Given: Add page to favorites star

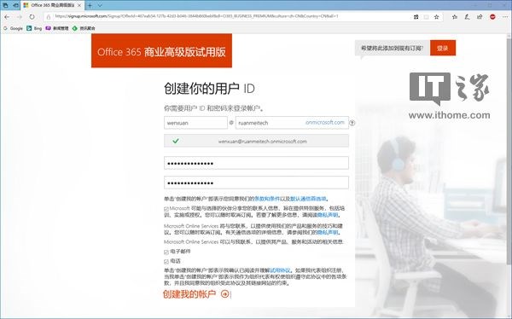Looking at the screenshot, I should [x=436, y=17].
